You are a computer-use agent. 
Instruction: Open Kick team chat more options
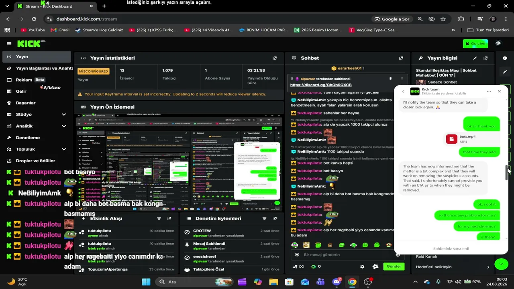[x=489, y=92]
